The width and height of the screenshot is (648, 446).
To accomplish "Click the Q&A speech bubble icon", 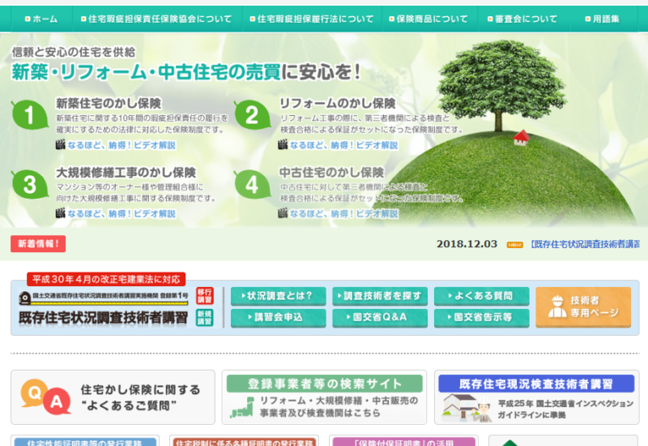I will (x=45, y=397).
